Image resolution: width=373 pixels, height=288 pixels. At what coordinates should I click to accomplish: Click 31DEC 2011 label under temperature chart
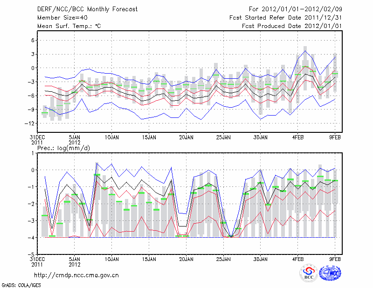click(37, 140)
